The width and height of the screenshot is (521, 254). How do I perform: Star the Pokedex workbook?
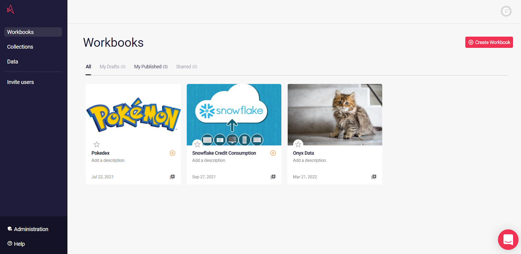(96, 144)
